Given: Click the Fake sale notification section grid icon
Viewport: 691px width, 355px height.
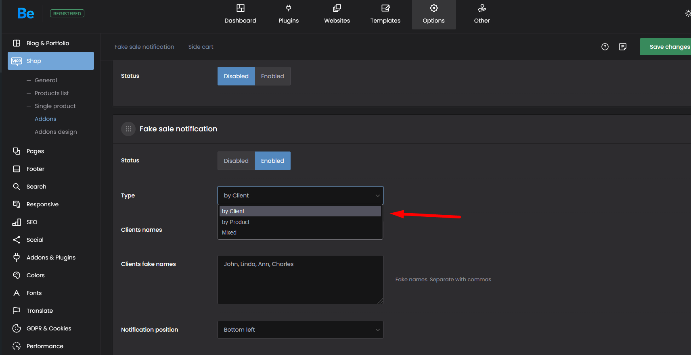Looking at the screenshot, I should pyautogui.click(x=128, y=129).
